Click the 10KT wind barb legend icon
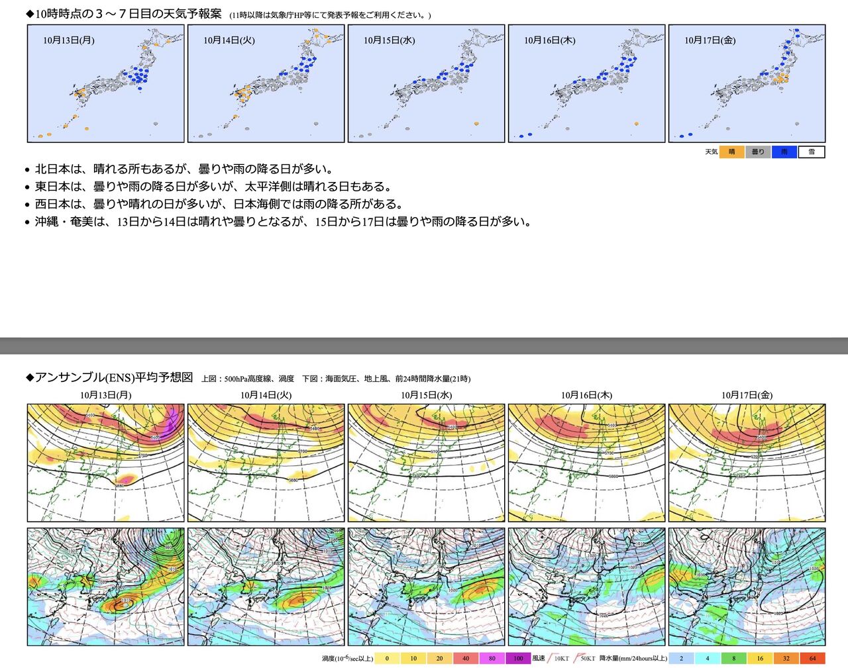848x668 pixels. coord(558,658)
